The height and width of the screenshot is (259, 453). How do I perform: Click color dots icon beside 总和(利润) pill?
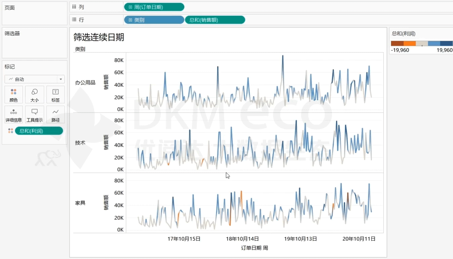(10, 131)
